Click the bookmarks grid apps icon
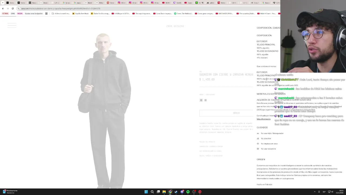 click(46, 14)
